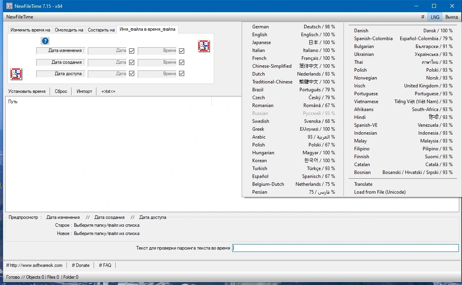Open the softwareok.com link

click(34, 265)
